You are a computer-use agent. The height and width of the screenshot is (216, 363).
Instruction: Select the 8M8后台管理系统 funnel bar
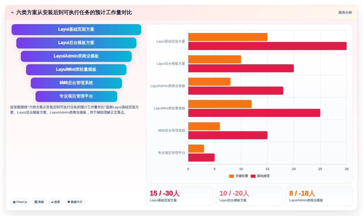[76, 83]
